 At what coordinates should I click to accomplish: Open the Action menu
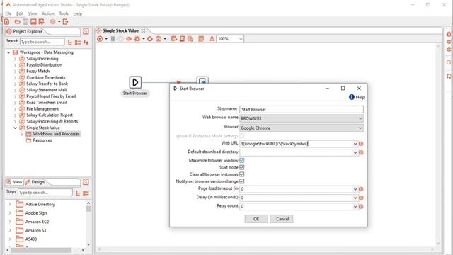pos(48,13)
